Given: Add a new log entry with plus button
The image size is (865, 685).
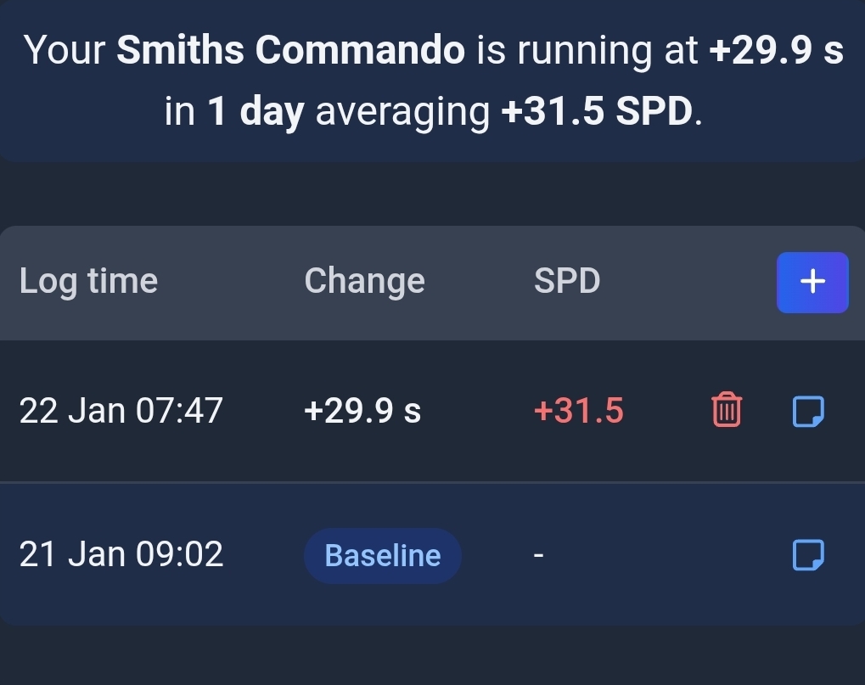Looking at the screenshot, I should (x=812, y=283).
